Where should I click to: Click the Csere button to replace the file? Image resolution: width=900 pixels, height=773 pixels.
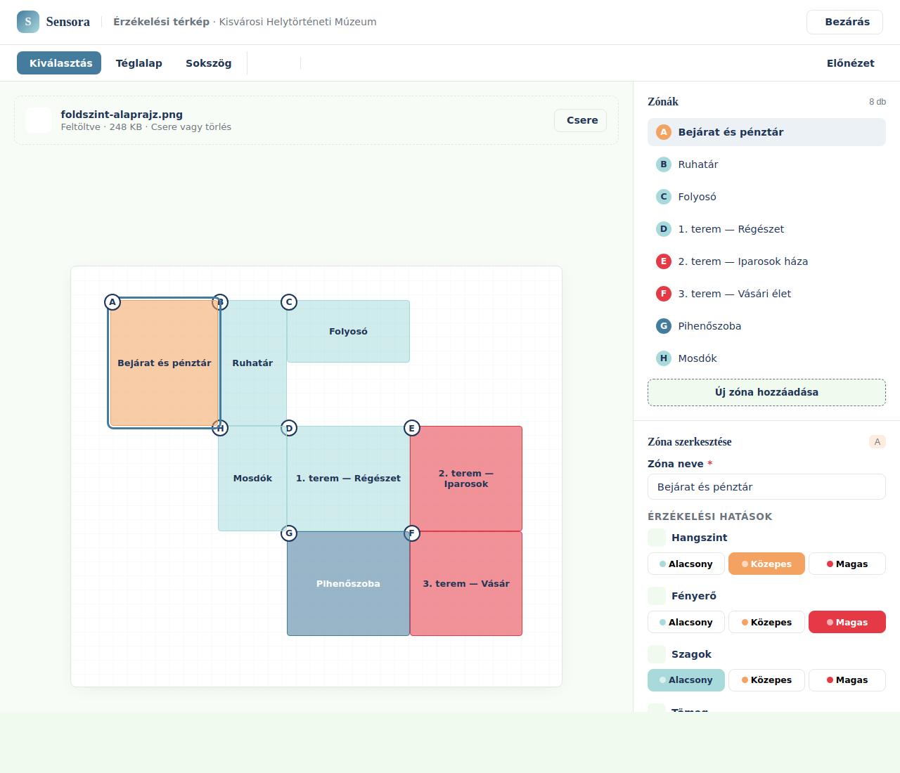click(582, 120)
